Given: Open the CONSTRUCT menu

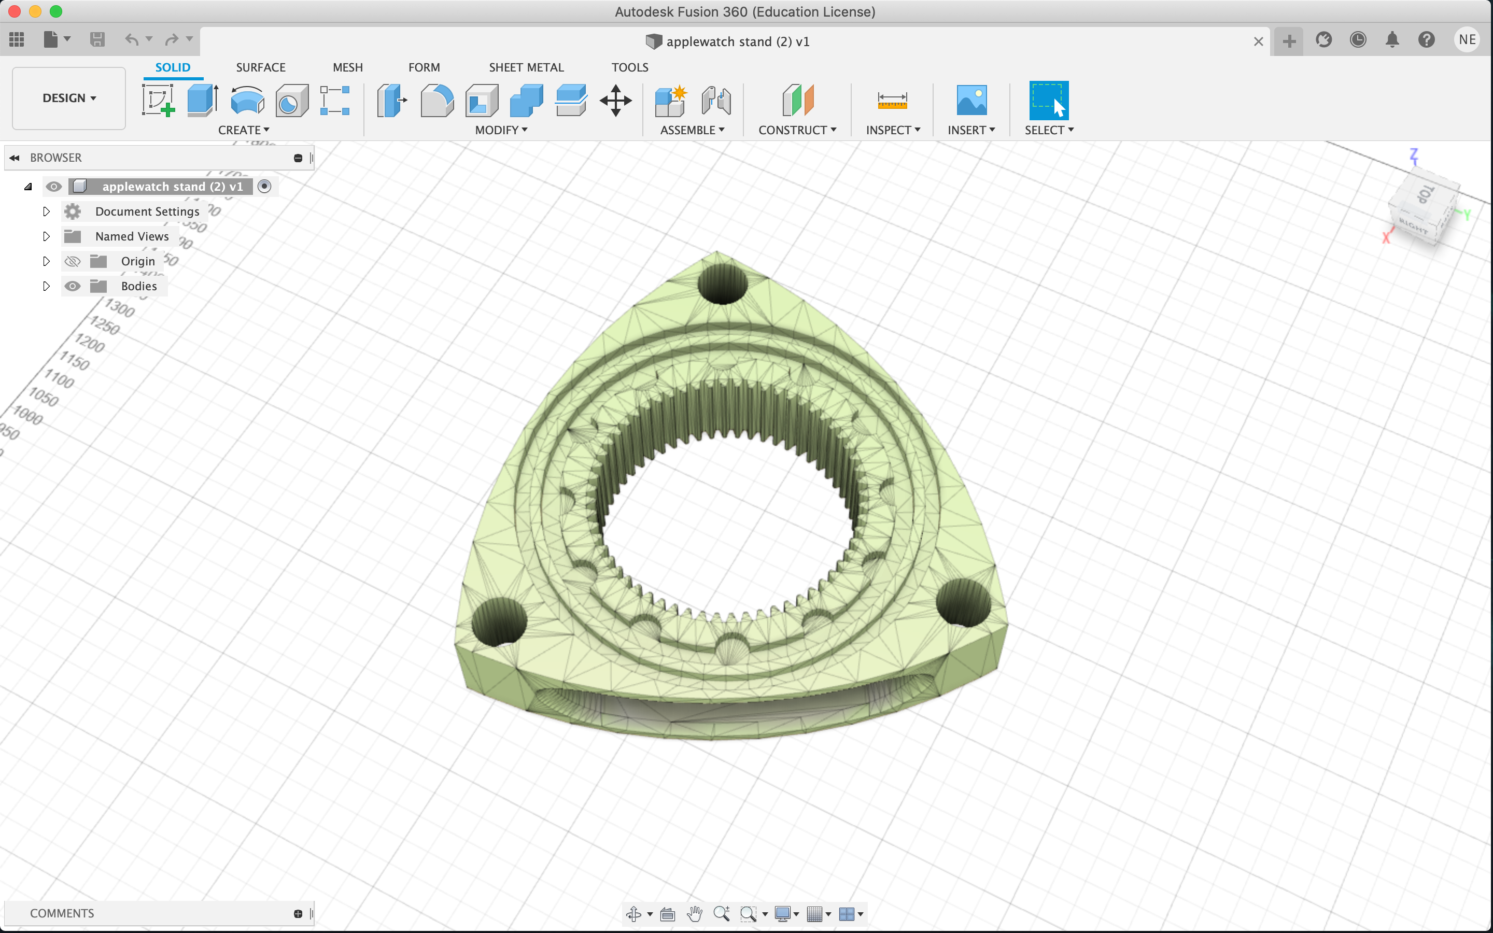Looking at the screenshot, I should (797, 130).
